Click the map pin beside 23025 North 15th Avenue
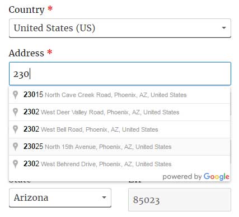This screenshot has width=239, height=217. 16,147
